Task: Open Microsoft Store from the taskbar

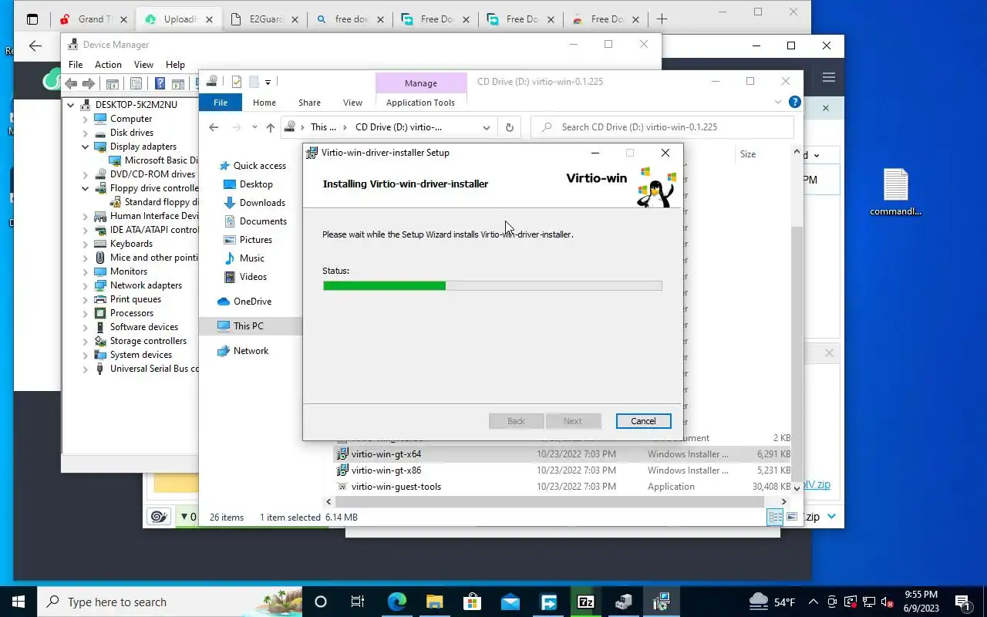Action: (x=472, y=602)
